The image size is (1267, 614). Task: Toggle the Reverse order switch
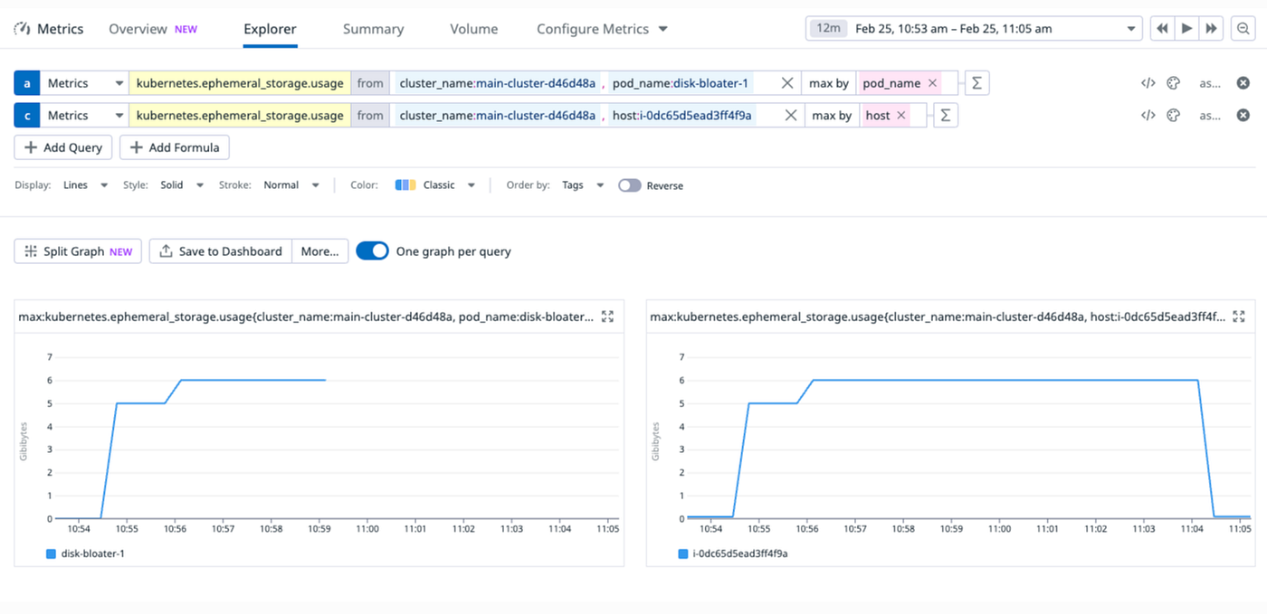coord(630,185)
